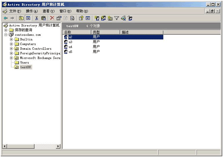Click the 类型 column header
The height and width of the screenshot is (157, 223).
coord(106,32)
